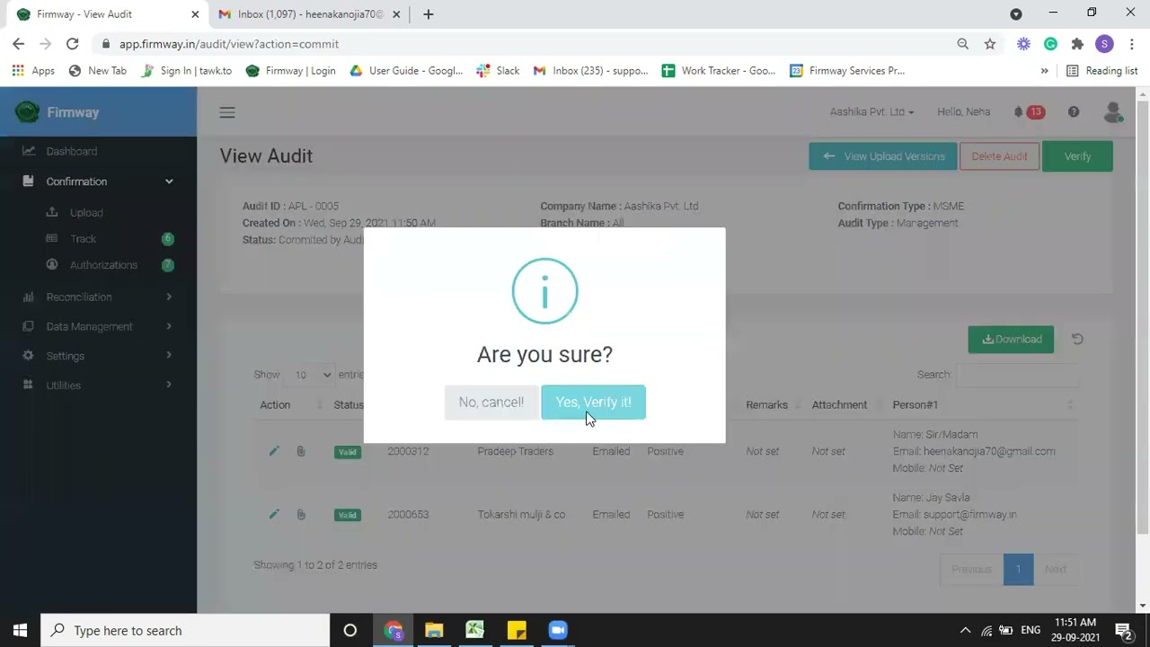
Task: Expand the Settings sidebar section
Action: [98, 356]
